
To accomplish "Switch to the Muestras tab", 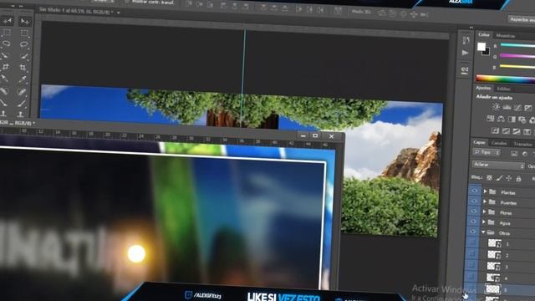I will click(505, 36).
